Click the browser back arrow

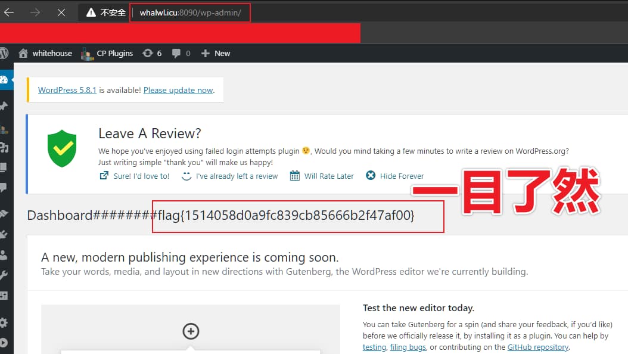click(9, 13)
